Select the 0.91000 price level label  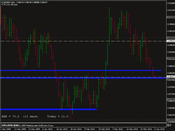point(171,17)
